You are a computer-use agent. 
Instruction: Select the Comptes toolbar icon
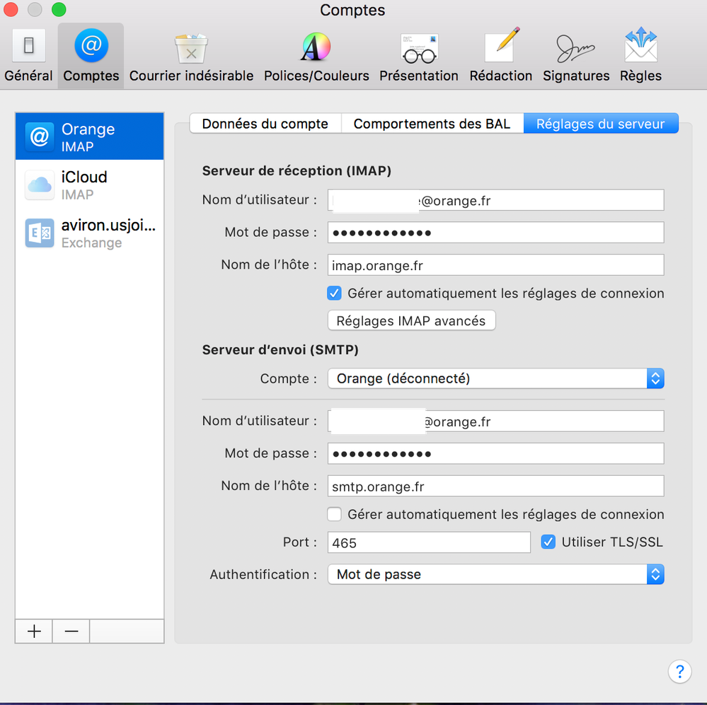pos(91,55)
